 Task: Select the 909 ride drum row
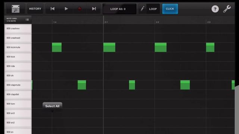18,66
